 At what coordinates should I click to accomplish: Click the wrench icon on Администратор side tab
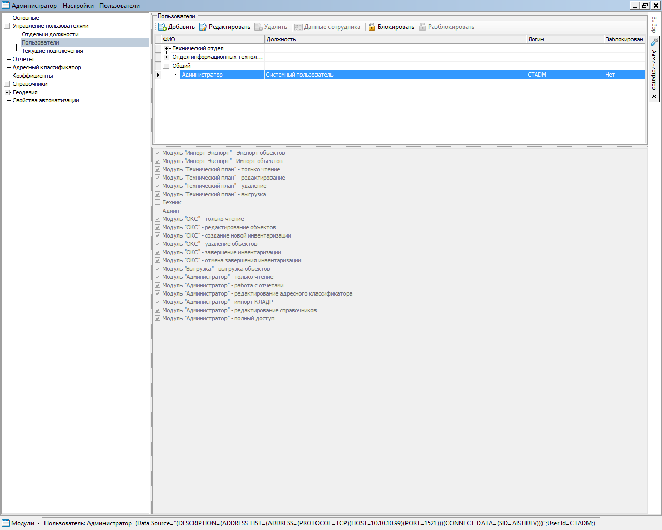click(x=654, y=42)
